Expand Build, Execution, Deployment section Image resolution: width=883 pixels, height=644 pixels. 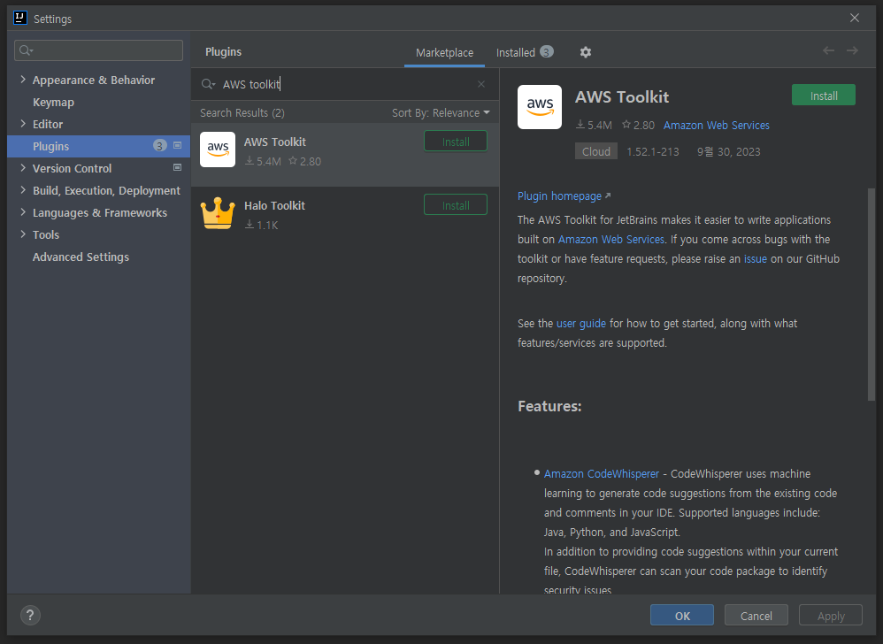coord(23,190)
